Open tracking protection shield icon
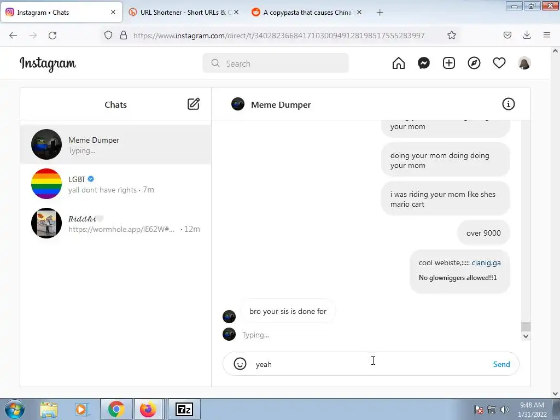This screenshot has width=560, height=420. click(108, 35)
